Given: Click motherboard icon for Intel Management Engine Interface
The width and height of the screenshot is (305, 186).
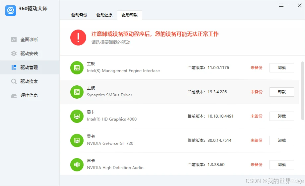Looking at the screenshot, I should coord(77,68).
